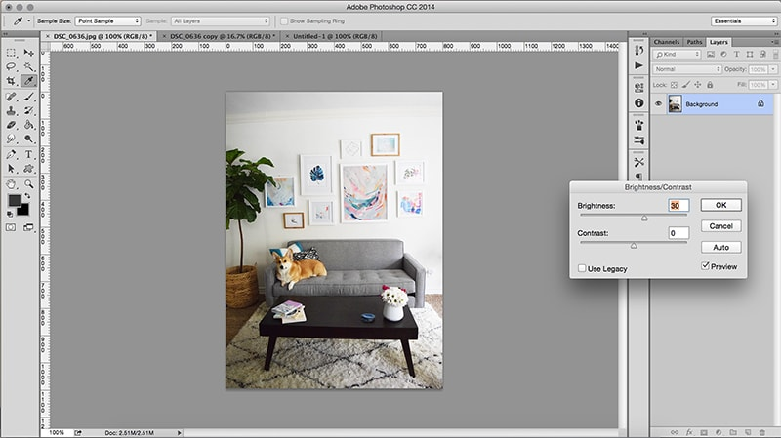Open the Opacity slider dropdown arrow

coord(773,69)
